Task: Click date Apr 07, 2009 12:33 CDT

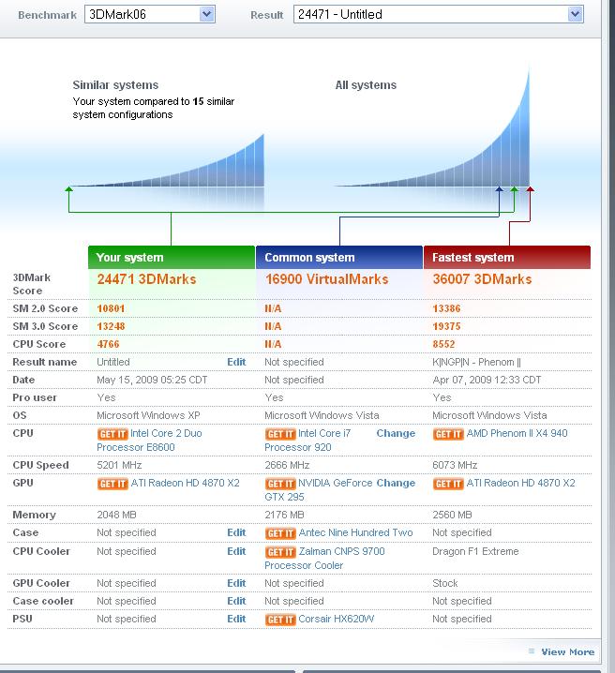Action: tap(487, 380)
